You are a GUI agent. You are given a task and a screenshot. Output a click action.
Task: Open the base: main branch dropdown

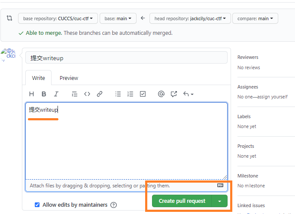118,18
